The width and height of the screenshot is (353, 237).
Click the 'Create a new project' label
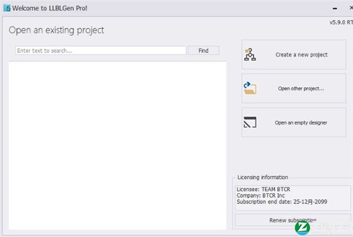coord(301,55)
